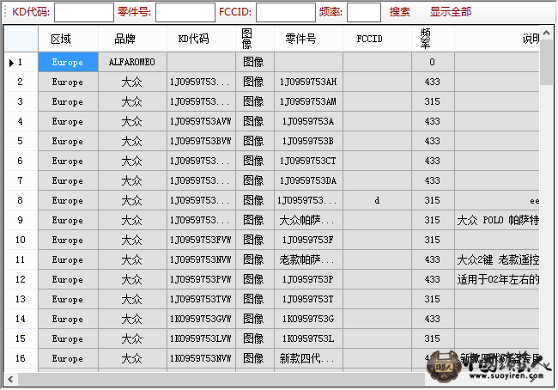Open 图像 button in ALFAROMEO row
Viewport: 558px width, 390px height.
255,62
